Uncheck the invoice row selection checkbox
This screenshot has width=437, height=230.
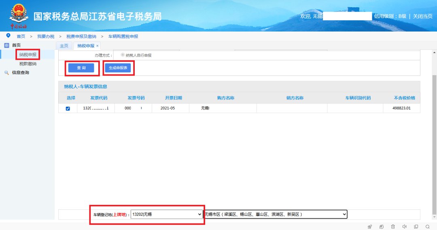click(x=68, y=108)
